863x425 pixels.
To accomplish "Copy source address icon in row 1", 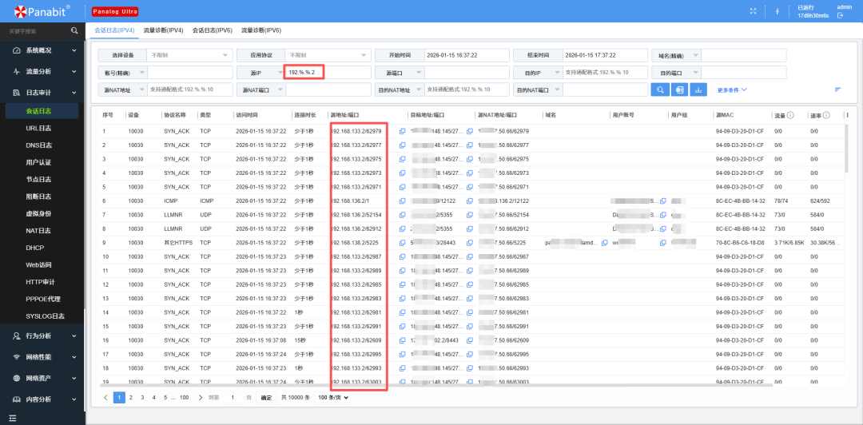I will [402, 131].
